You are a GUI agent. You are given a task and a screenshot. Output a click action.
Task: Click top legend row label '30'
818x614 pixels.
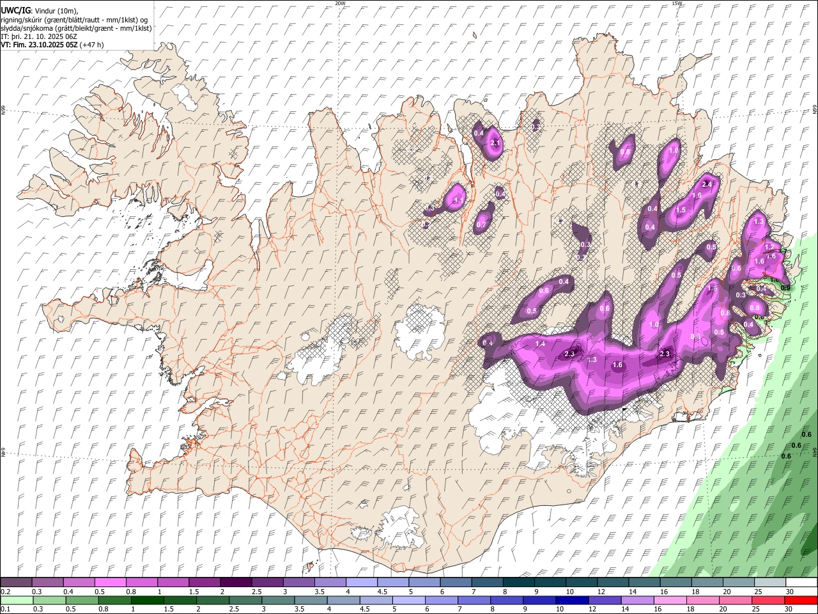[x=790, y=592]
